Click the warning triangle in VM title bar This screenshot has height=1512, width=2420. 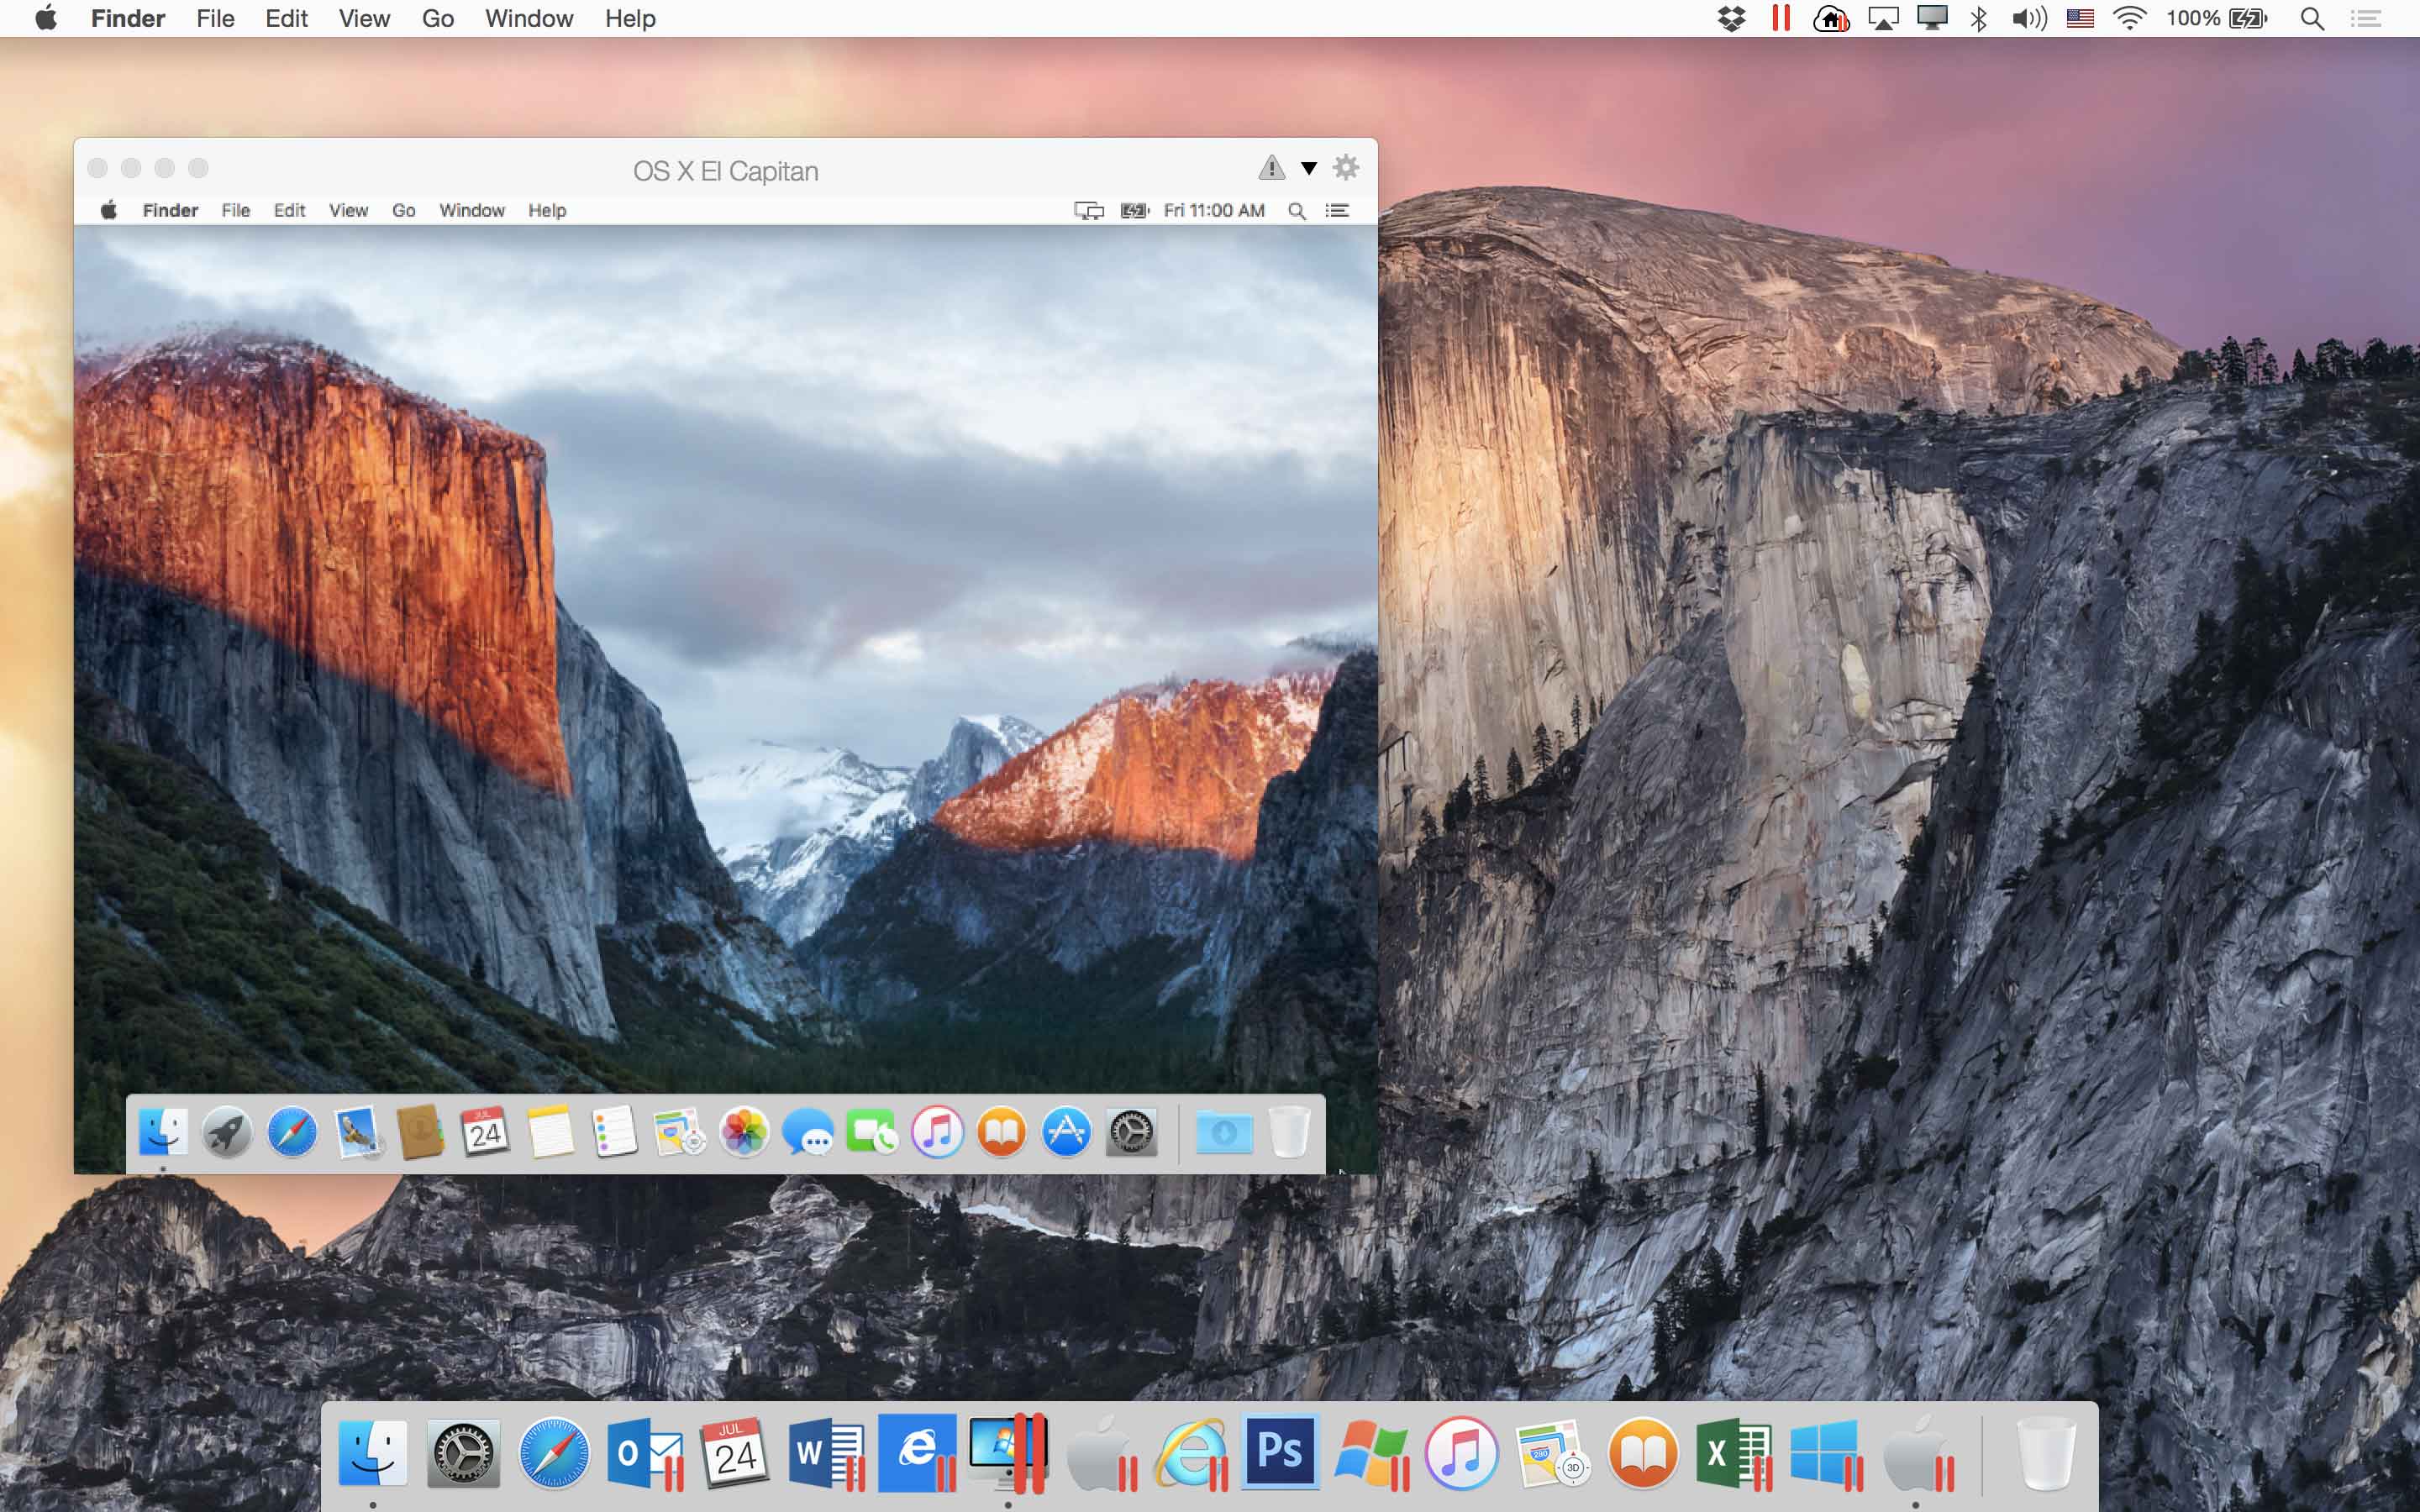(1271, 168)
